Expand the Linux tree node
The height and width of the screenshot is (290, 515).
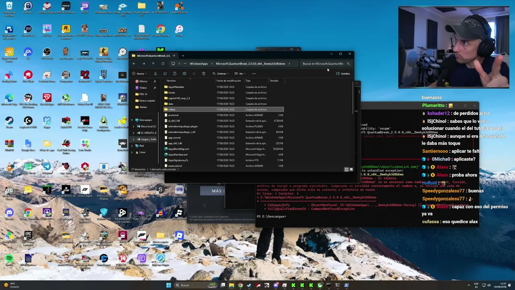132,152
